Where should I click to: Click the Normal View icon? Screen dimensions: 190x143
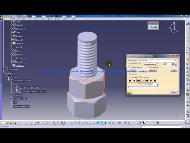coord(94,123)
